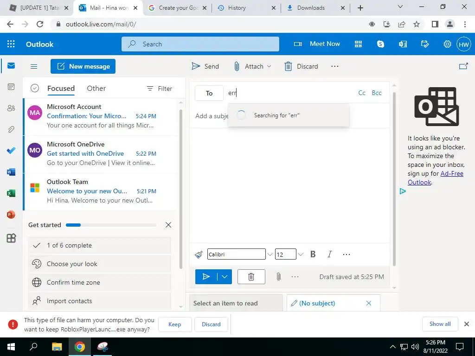Open the Files paperclip sidebar icon

click(11, 129)
